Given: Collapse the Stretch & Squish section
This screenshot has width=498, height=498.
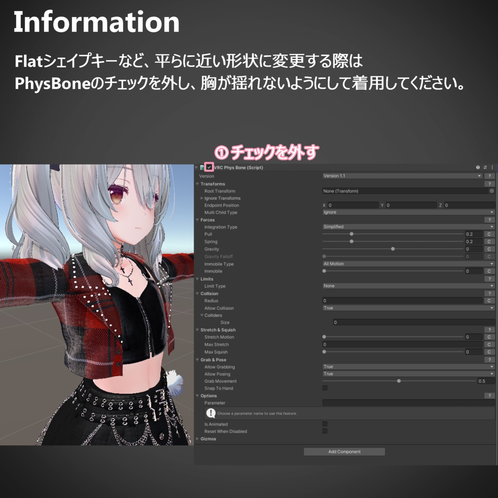Looking at the screenshot, I should pos(198,330).
